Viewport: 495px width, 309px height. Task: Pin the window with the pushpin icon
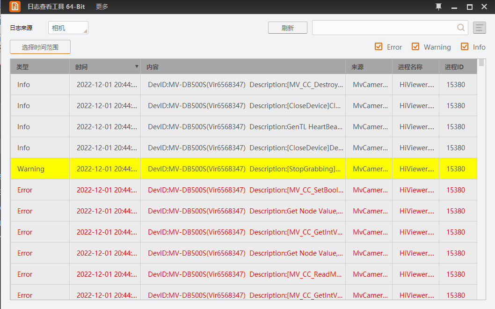pos(438,7)
